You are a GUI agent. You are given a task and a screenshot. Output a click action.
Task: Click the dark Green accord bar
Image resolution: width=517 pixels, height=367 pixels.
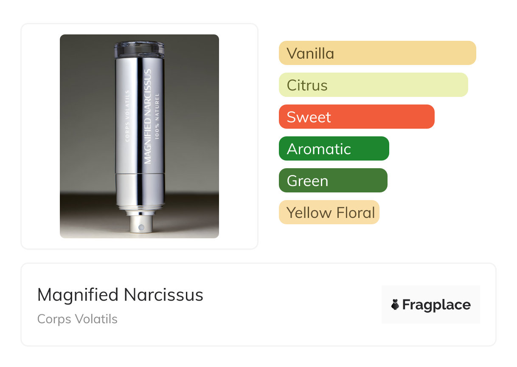(333, 181)
